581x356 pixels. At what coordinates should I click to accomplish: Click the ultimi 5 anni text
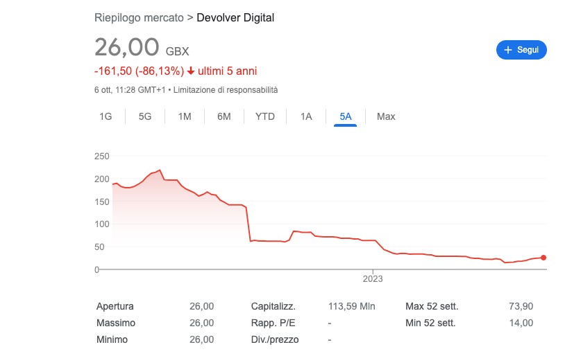pos(227,71)
